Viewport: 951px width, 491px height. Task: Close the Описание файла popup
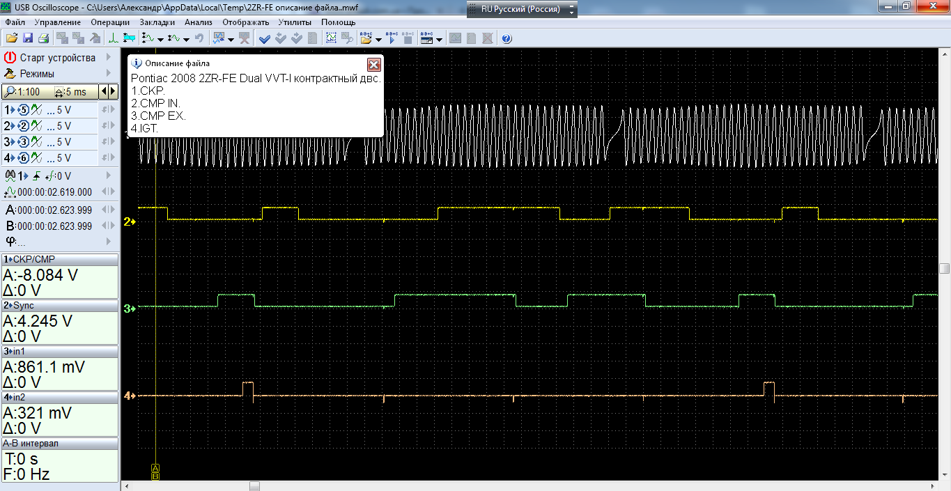coord(373,65)
